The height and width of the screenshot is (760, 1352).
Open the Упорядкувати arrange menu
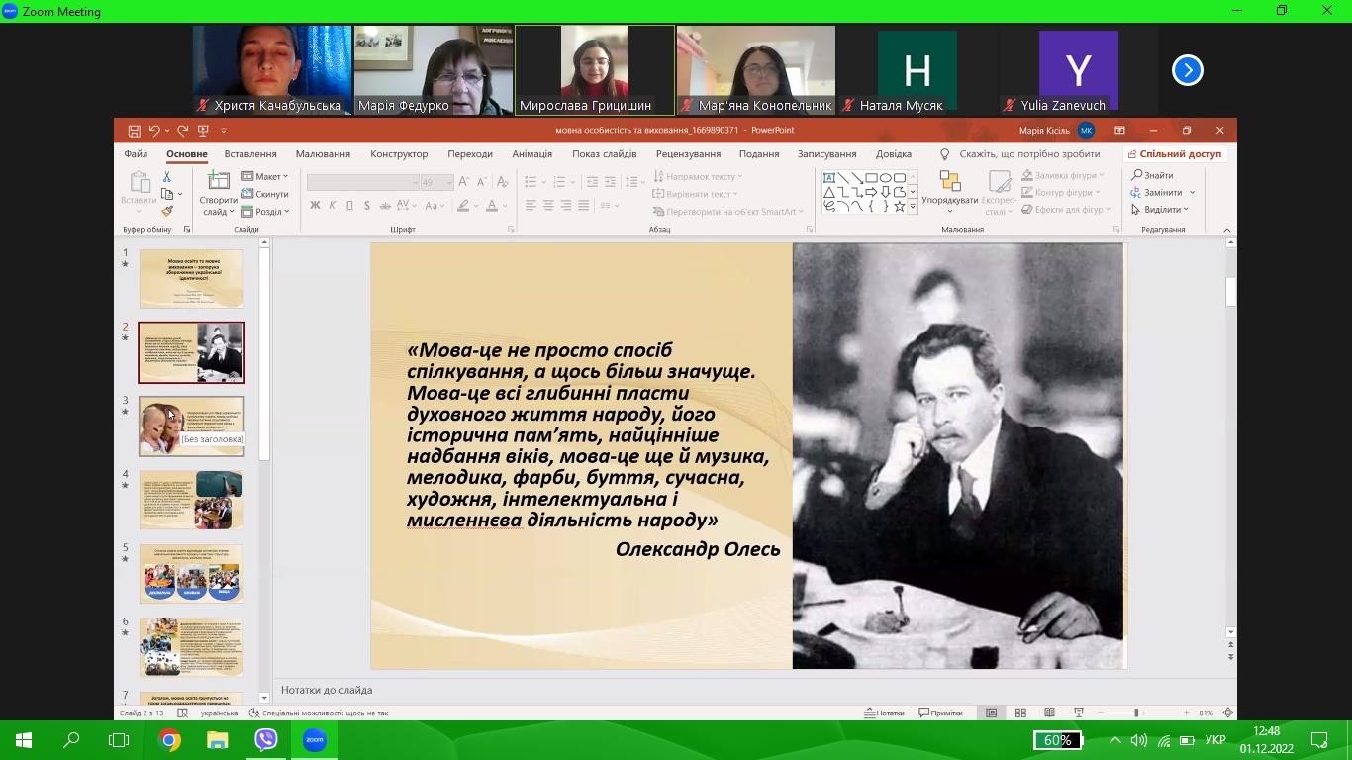tap(950, 193)
